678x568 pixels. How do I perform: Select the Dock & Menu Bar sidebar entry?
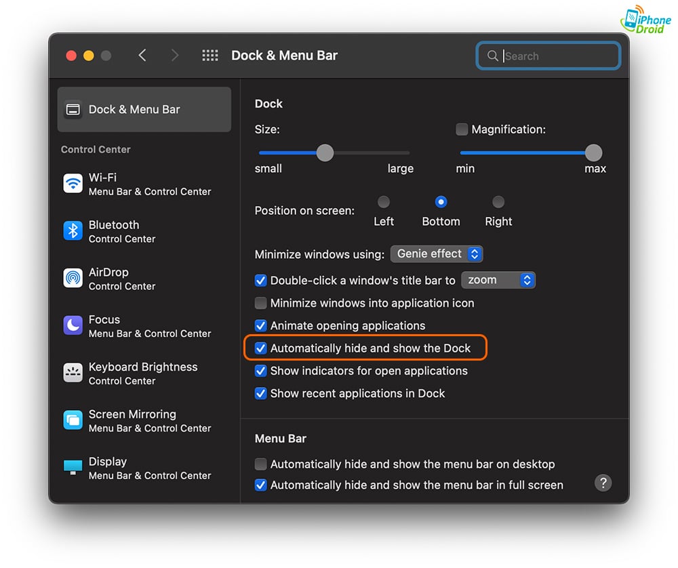click(x=144, y=109)
